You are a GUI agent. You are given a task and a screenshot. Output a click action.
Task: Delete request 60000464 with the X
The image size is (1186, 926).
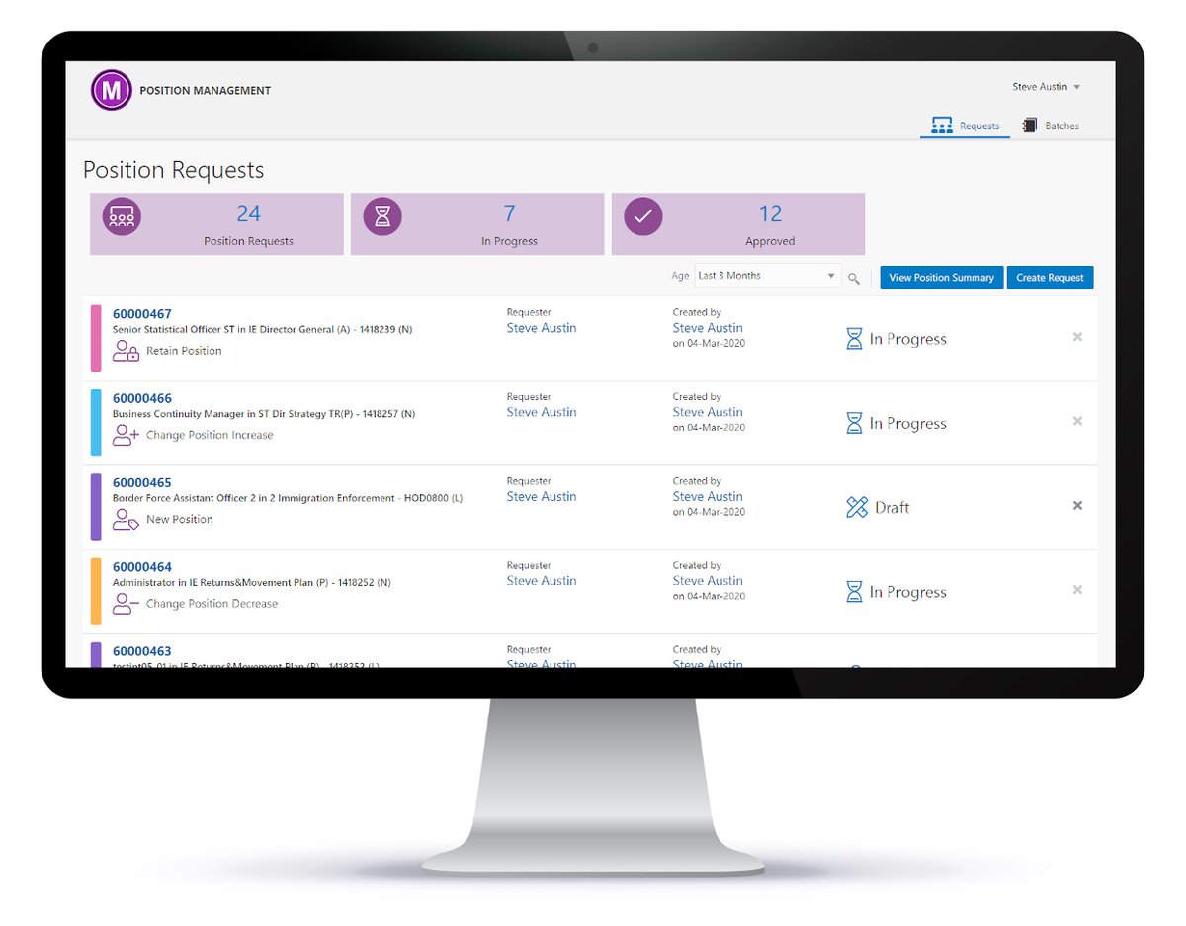tap(1078, 590)
